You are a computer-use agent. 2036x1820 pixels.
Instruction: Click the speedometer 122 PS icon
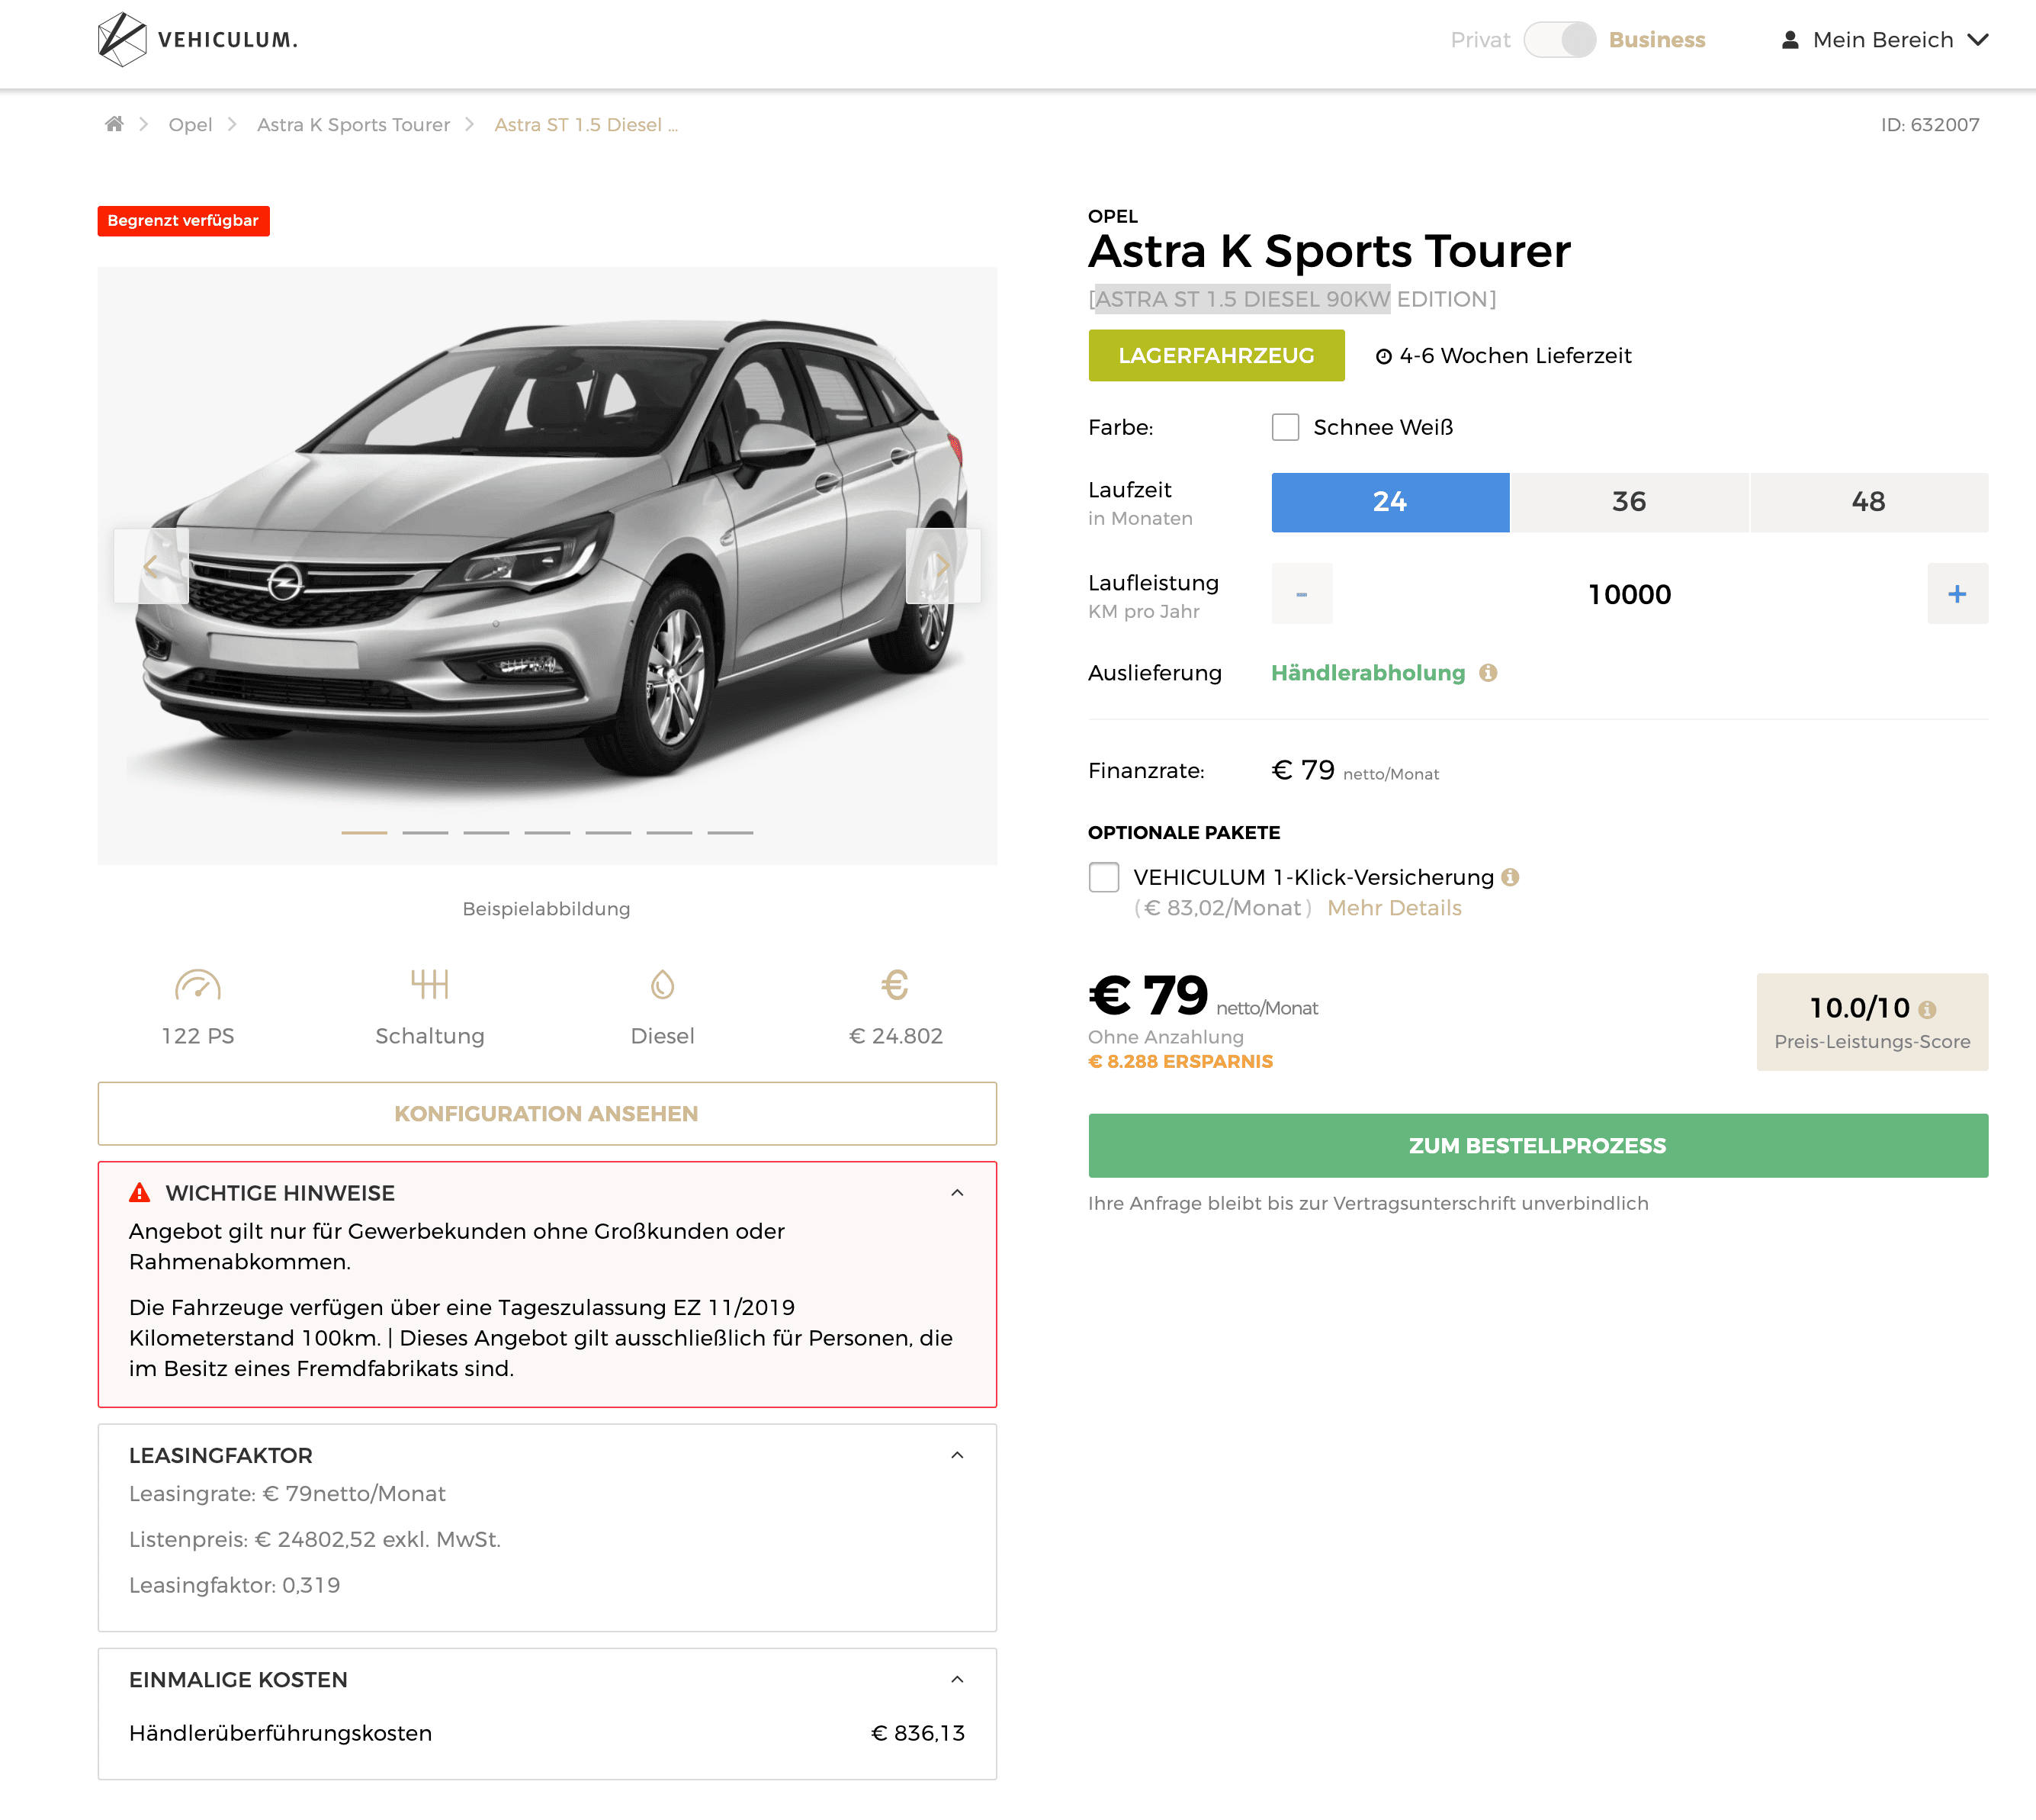(x=198, y=985)
